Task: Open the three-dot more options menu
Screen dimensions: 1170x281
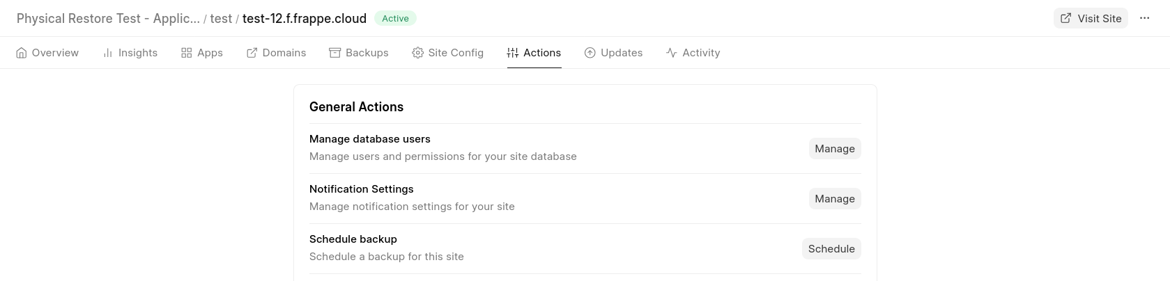Action: pos(1145,19)
